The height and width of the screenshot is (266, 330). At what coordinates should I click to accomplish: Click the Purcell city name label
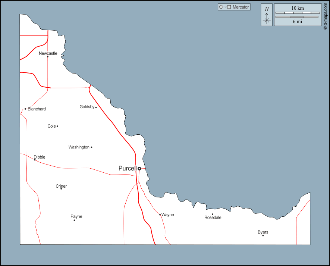[127, 168]
